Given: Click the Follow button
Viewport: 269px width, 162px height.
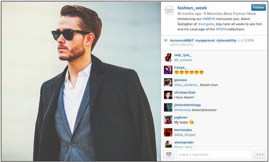Looking at the screenshot, I should [x=258, y=8].
